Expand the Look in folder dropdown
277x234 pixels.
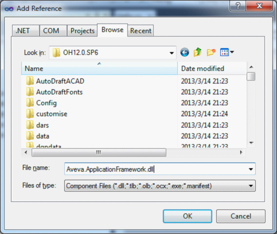click(x=171, y=53)
